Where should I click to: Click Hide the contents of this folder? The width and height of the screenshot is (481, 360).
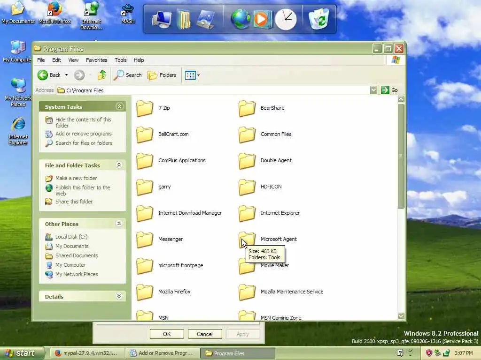83,122
